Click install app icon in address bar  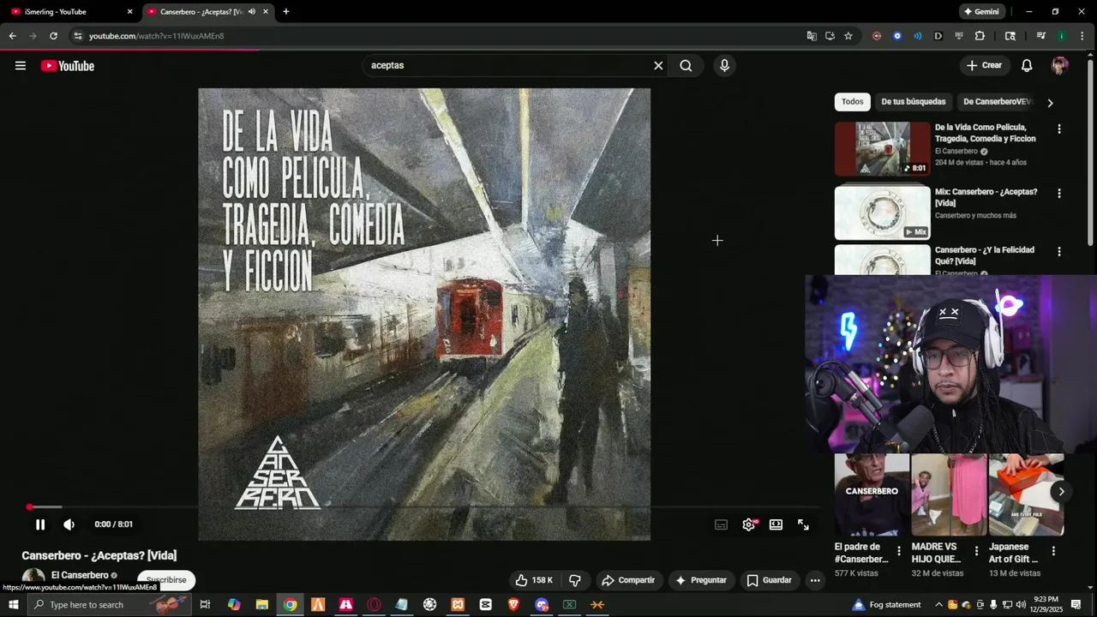click(830, 36)
